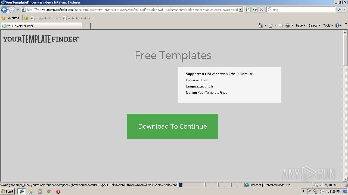The image size is (348, 195).
Task: Click Add to Favorites Bar icon
Action: click(26, 18)
